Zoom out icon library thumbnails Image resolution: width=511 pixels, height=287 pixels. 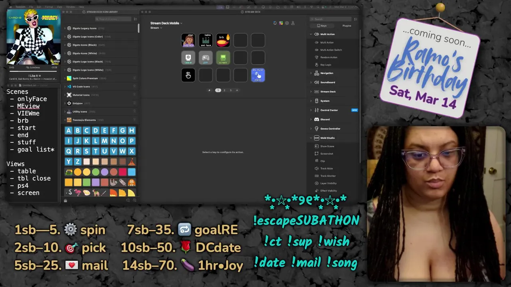pyautogui.click(x=128, y=200)
